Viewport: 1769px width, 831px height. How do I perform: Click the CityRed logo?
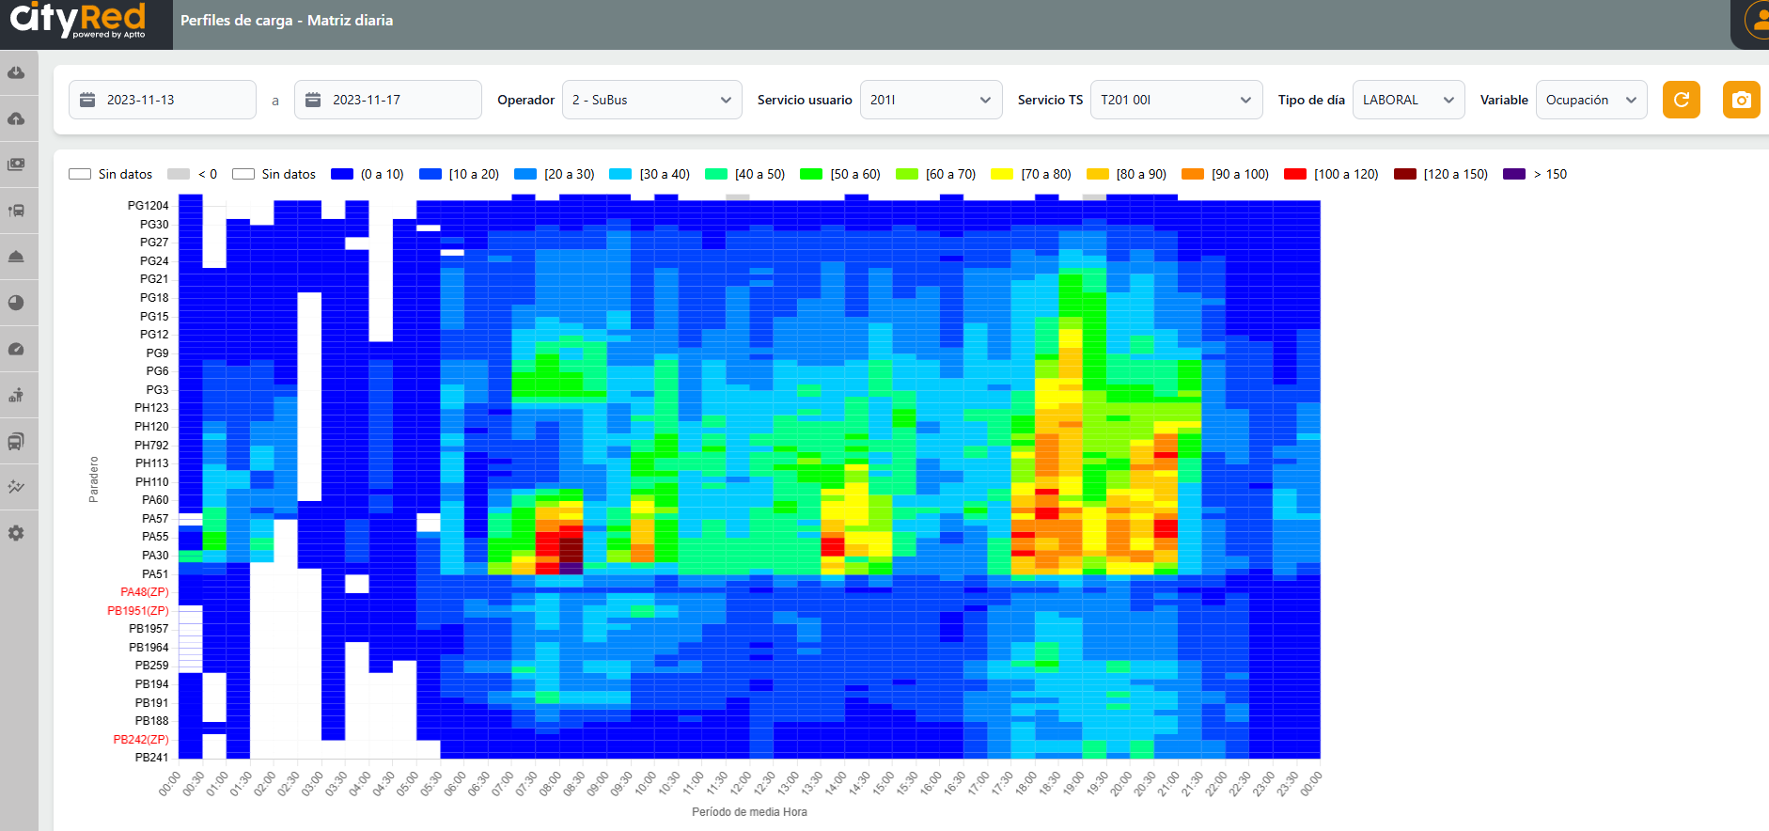point(79,21)
